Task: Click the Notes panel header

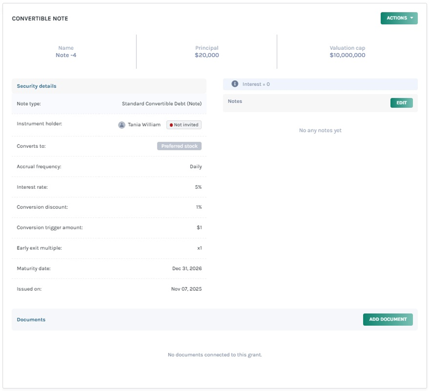Action: tap(235, 102)
